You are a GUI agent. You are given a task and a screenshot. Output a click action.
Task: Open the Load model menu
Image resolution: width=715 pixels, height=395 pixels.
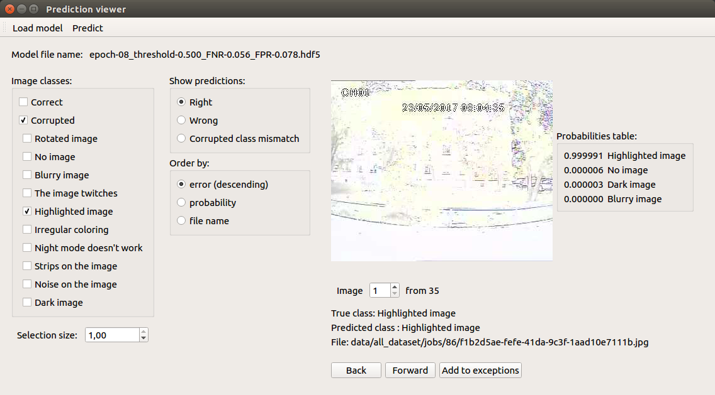pyautogui.click(x=38, y=28)
